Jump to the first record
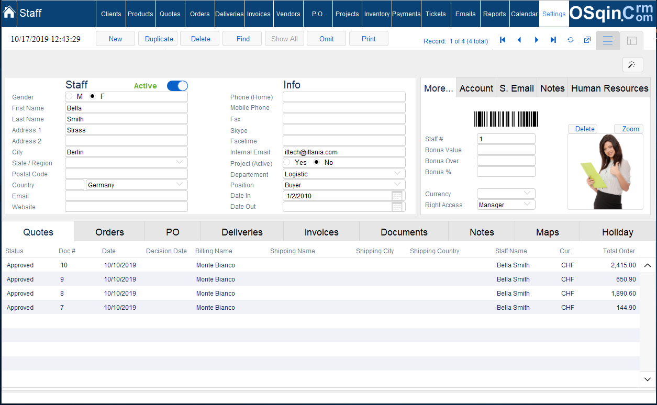The image size is (657, 405). coord(503,40)
